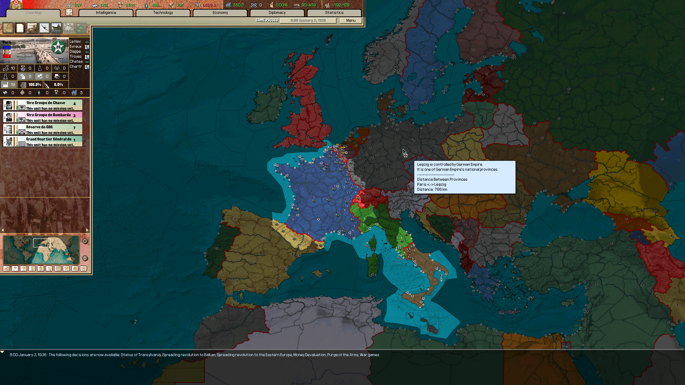
Task: Select Le Hav in adjacent provinces list
Action: tap(75, 42)
